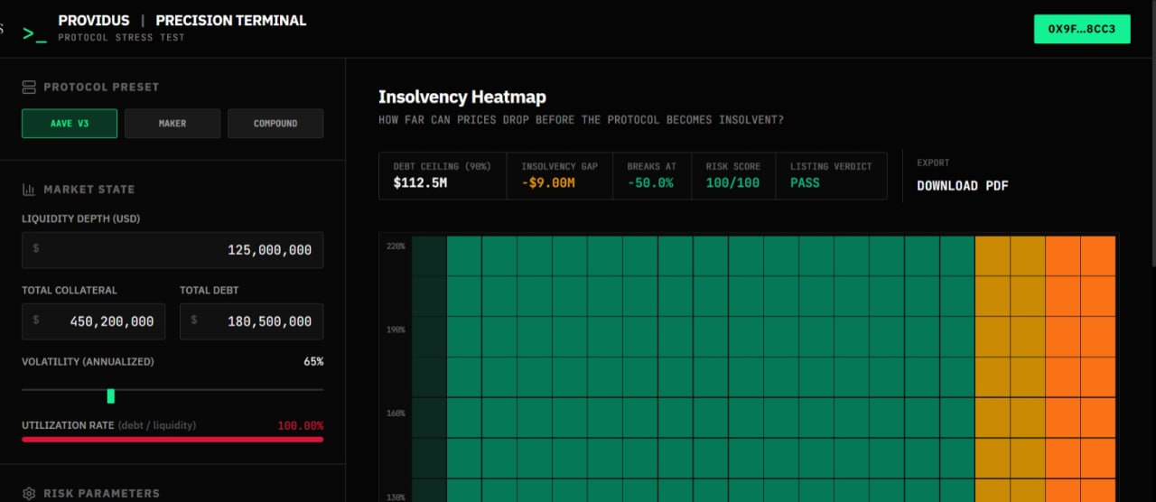Click the terminal prompt logo icon

point(34,33)
